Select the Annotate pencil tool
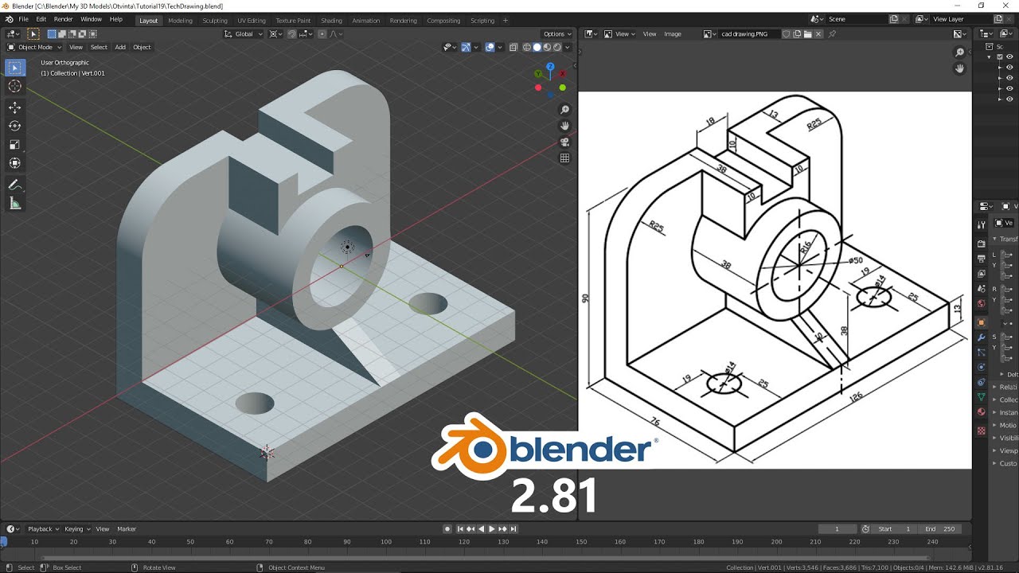The height and width of the screenshot is (573, 1019). tap(14, 185)
